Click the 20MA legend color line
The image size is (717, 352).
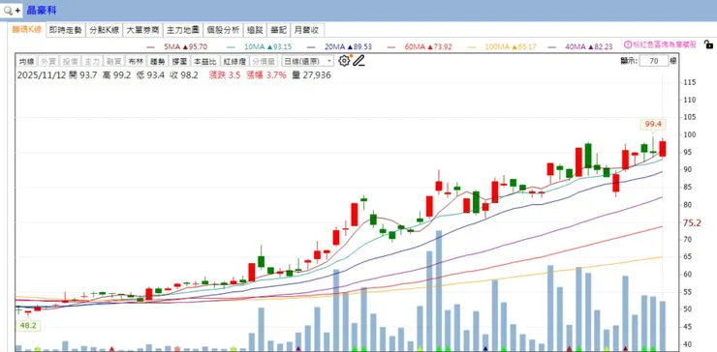311,46
